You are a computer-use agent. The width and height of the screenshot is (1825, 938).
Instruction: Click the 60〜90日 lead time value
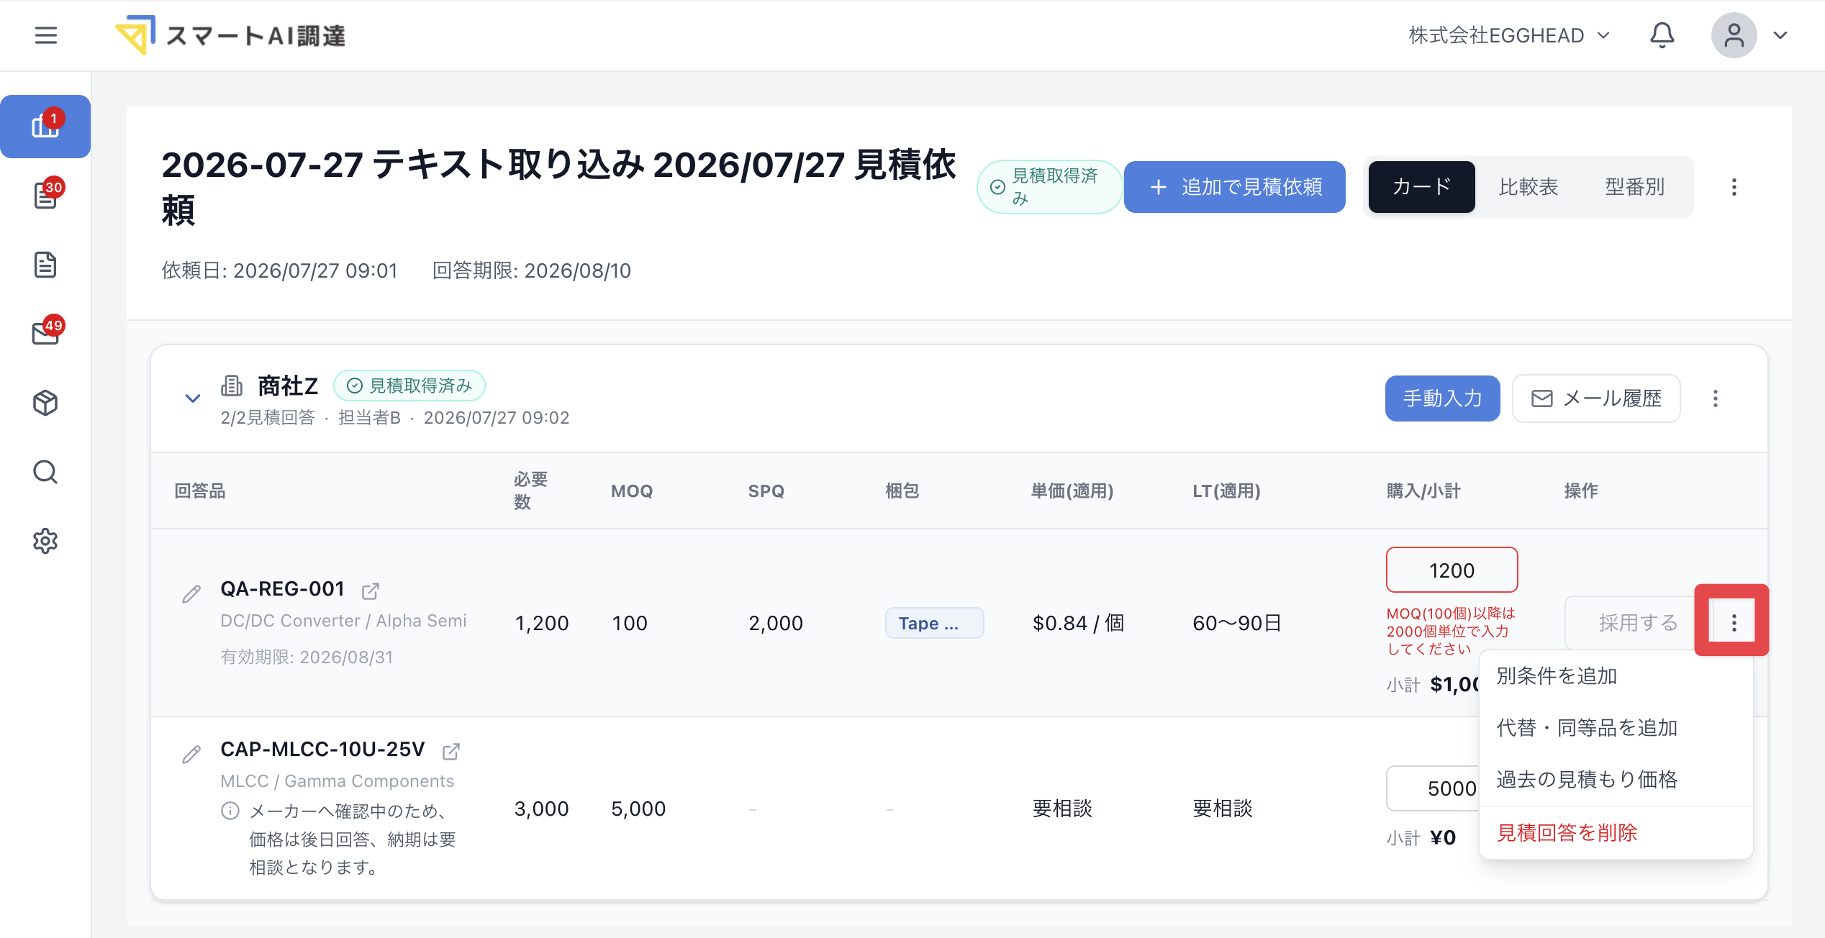pos(1237,623)
